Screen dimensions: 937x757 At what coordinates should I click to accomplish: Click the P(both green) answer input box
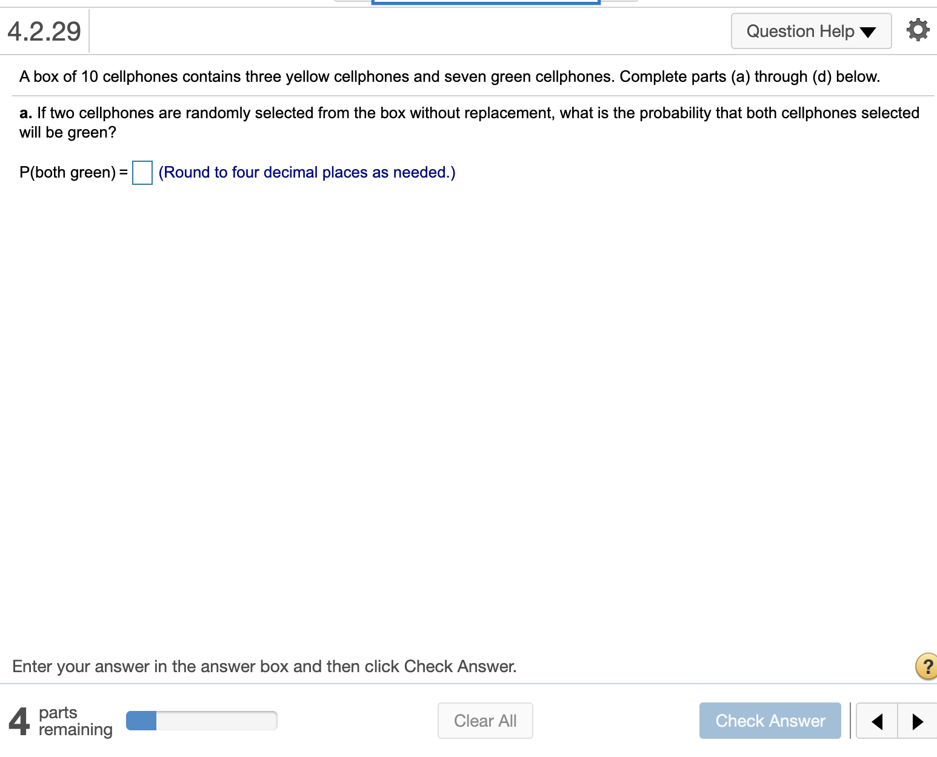pyautogui.click(x=142, y=173)
